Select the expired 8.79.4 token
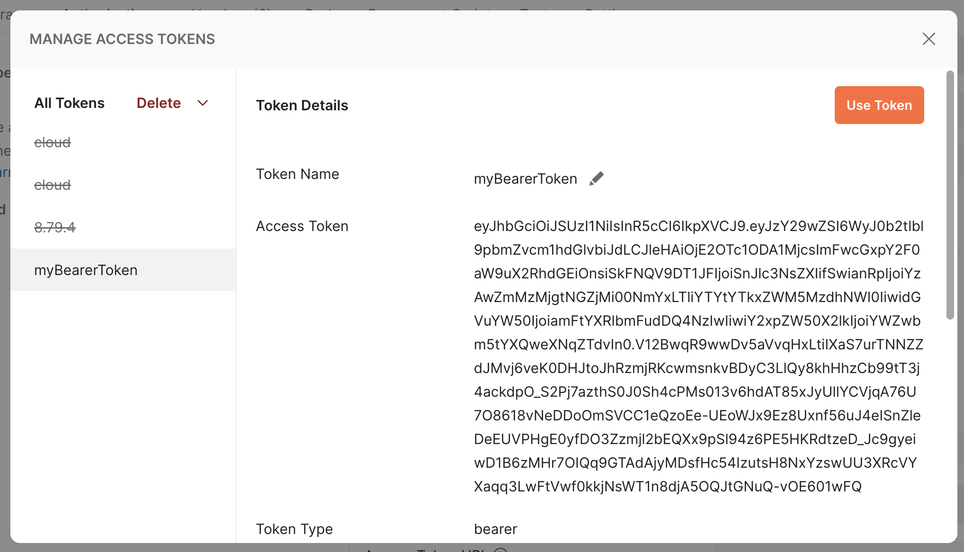 tap(55, 228)
